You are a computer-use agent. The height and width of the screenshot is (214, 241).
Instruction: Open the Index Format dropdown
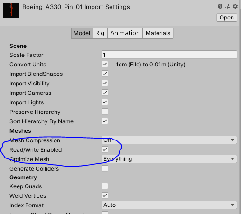tap(169, 205)
